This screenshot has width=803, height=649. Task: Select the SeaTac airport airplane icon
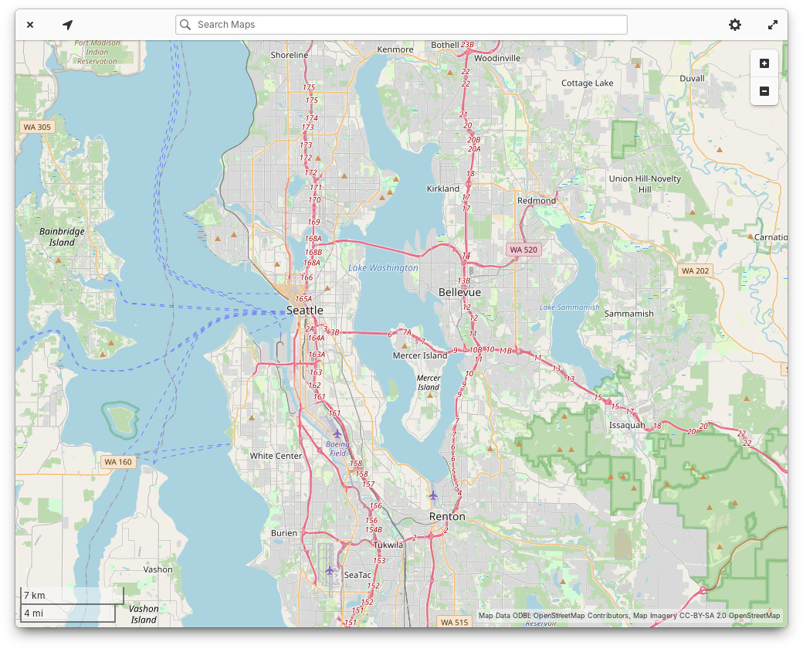tap(330, 570)
